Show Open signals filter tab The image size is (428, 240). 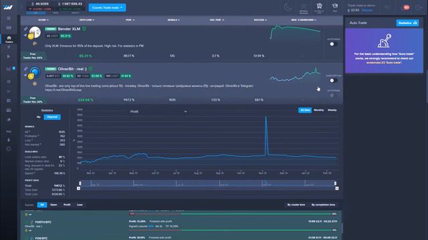tap(53, 205)
